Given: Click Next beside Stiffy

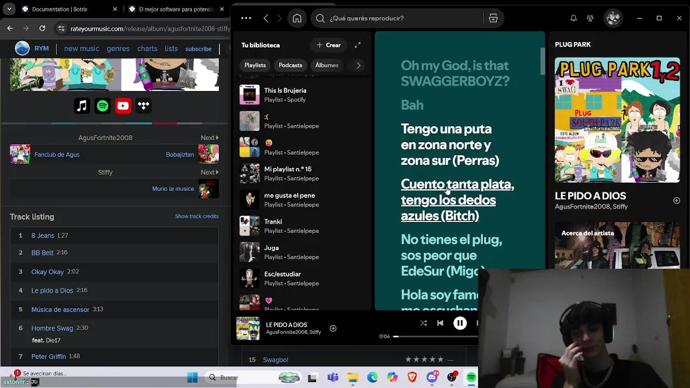Looking at the screenshot, I should (x=209, y=172).
